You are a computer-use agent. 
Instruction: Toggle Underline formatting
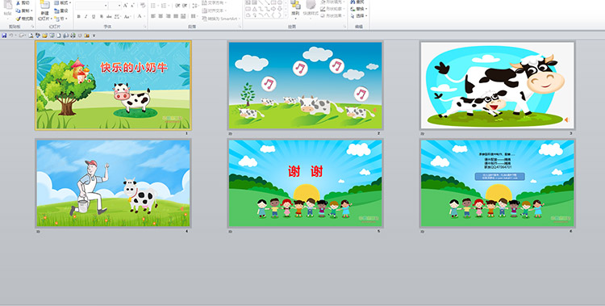(94, 16)
